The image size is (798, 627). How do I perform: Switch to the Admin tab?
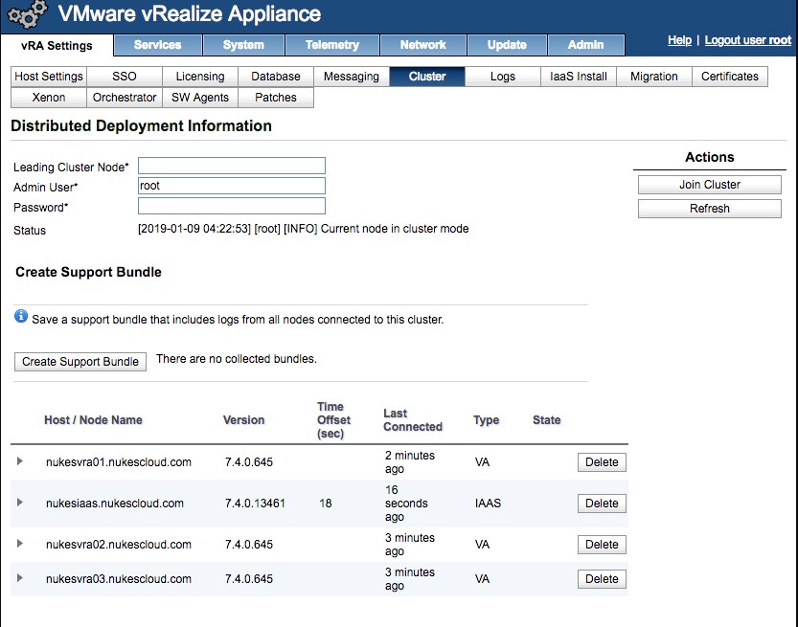click(x=585, y=45)
